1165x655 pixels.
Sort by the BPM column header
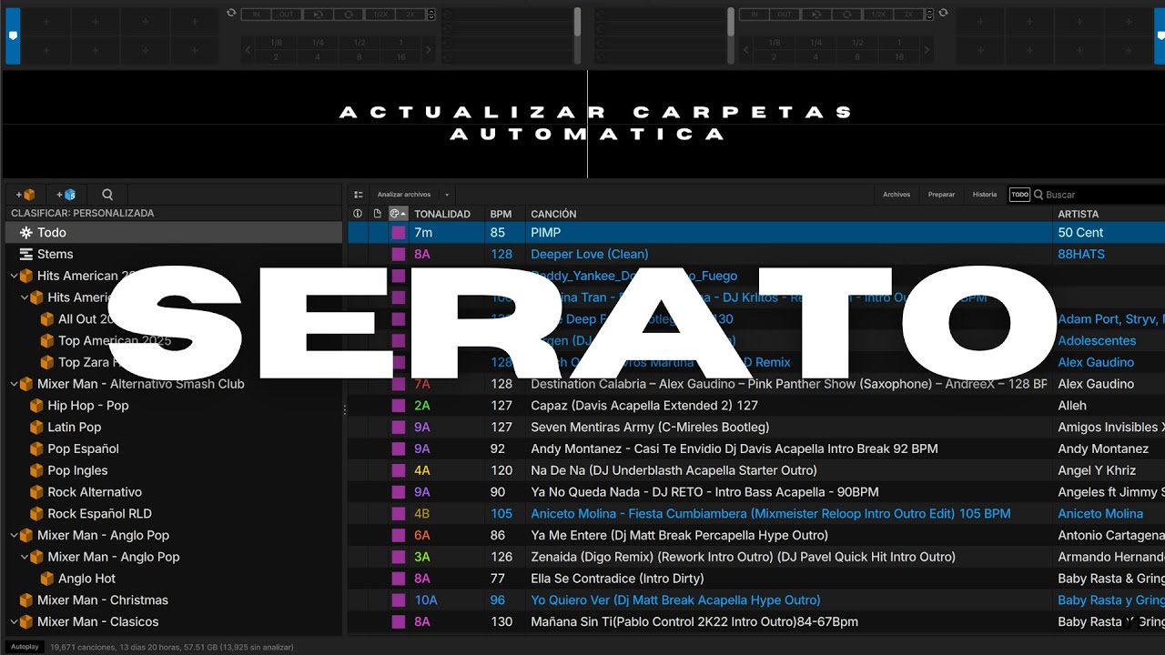tap(501, 214)
